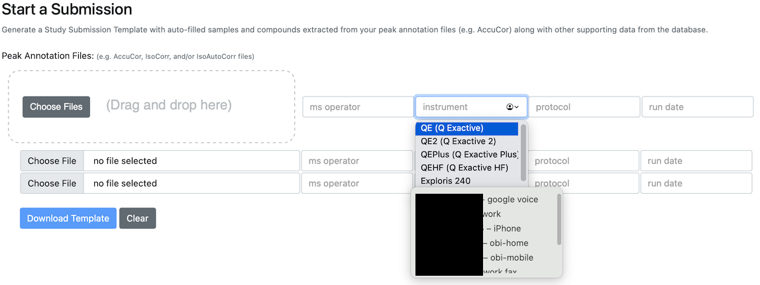The image size is (760, 285).
Task: Click the contact autofill icon in instrument field
Action: point(510,107)
